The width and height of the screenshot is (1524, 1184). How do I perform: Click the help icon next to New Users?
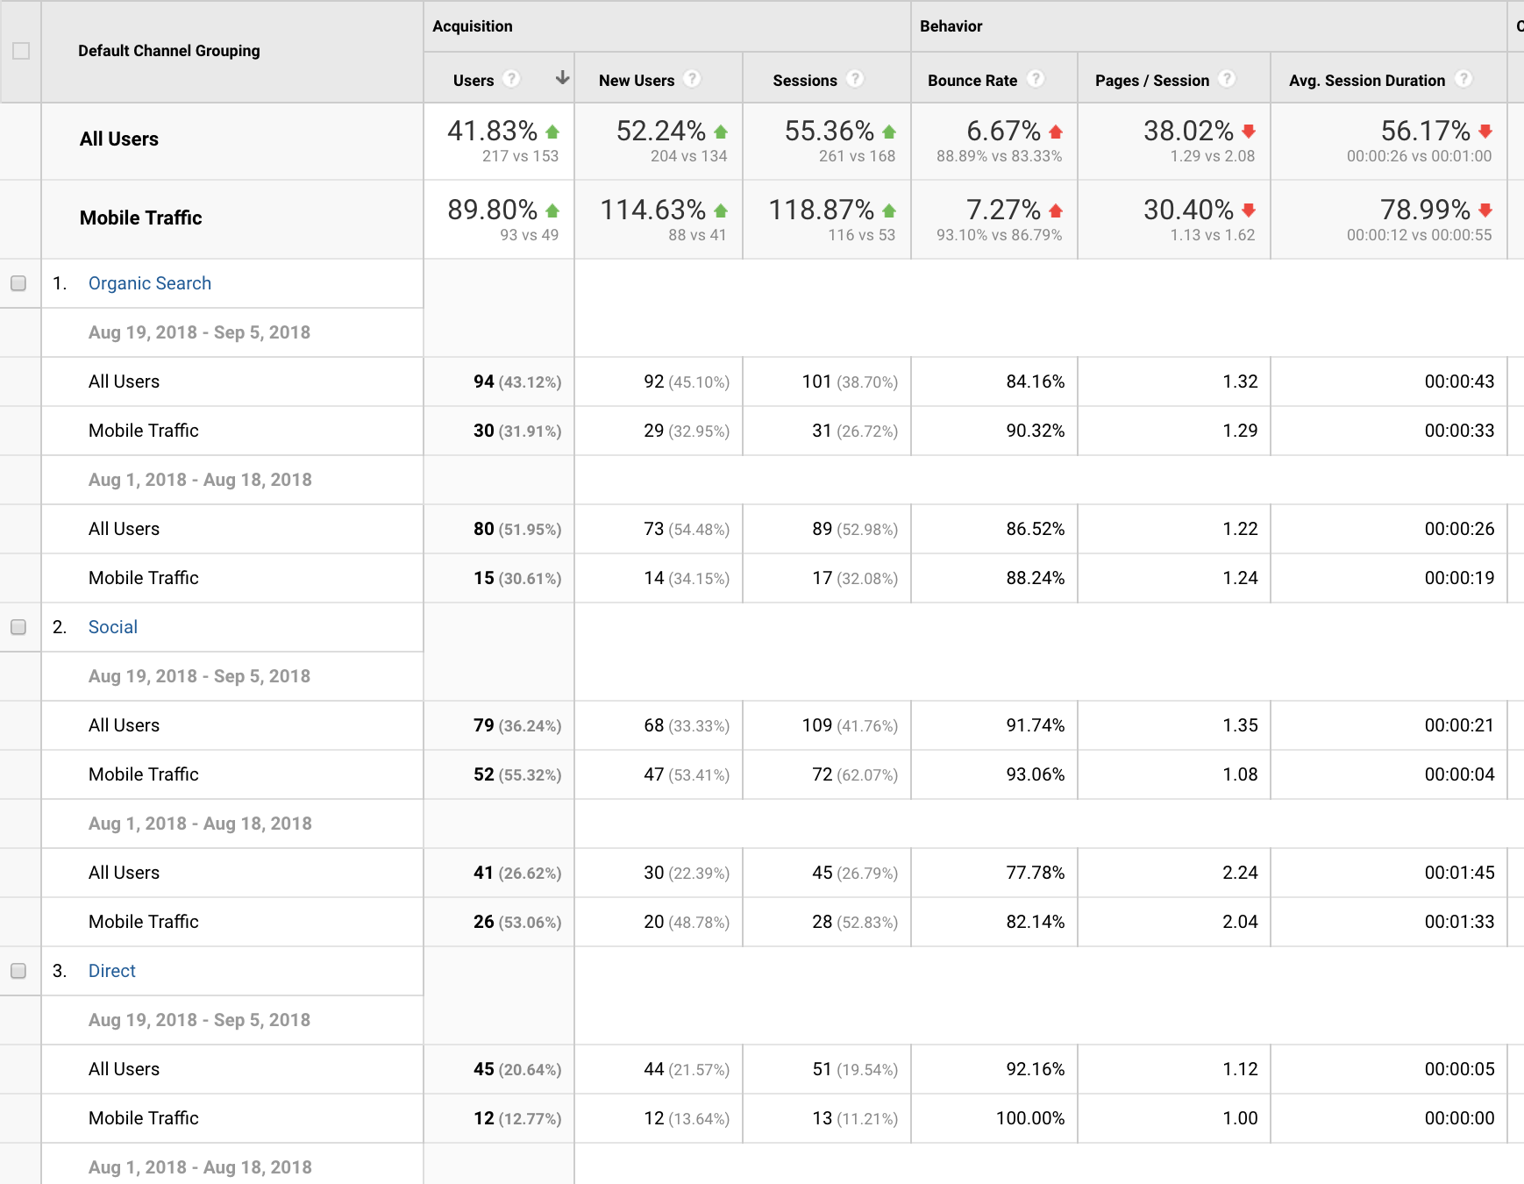[692, 79]
